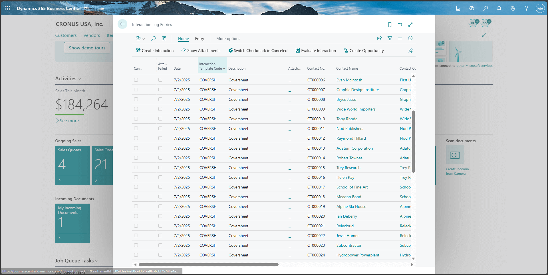Expand the Job Queue Tasks section
The image size is (548, 275).
[97, 261]
